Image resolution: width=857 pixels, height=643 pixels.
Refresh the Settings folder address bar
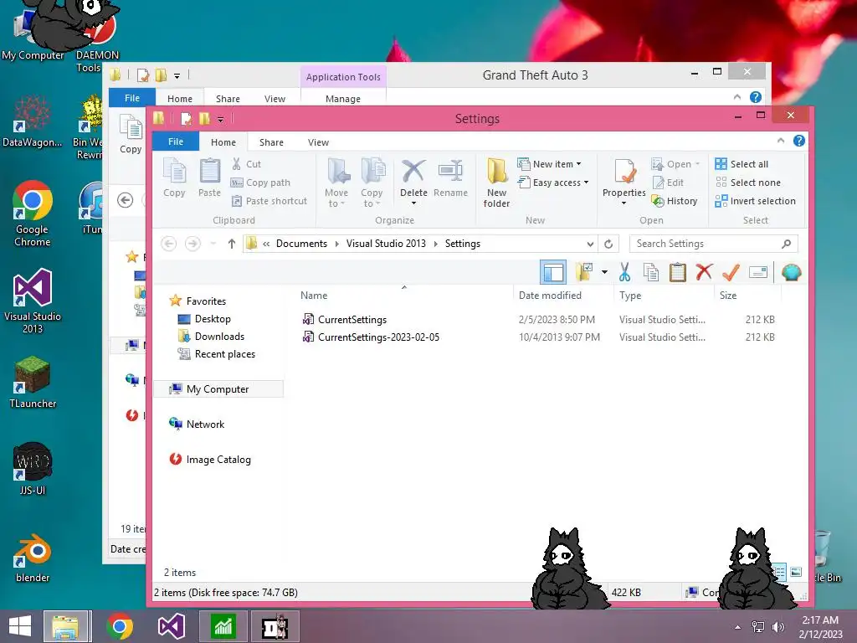(608, 244)
